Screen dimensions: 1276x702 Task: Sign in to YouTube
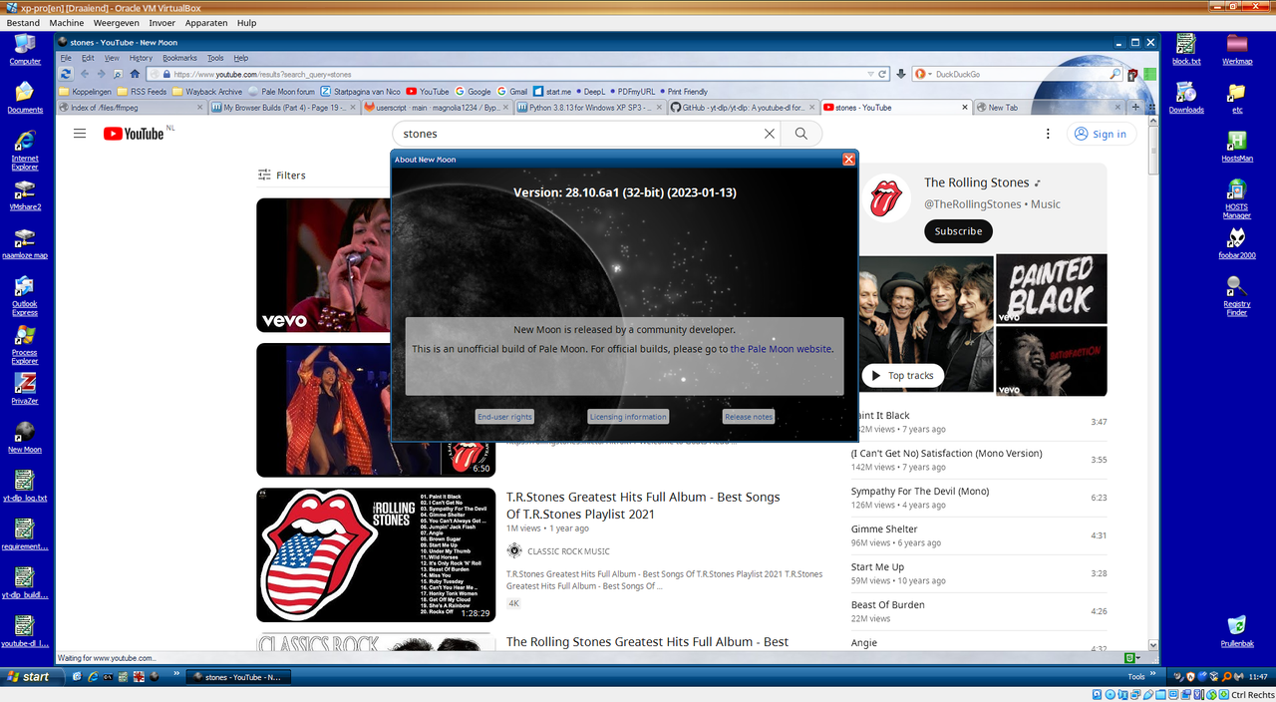pyautogui.click(x=1101, y=134)
